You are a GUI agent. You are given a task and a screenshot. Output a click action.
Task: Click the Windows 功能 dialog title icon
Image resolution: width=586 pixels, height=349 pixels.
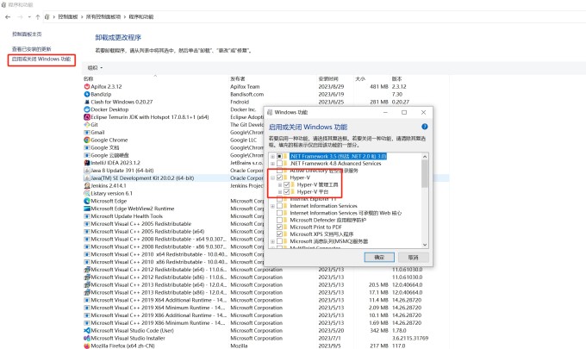click(x=270, y=112)
